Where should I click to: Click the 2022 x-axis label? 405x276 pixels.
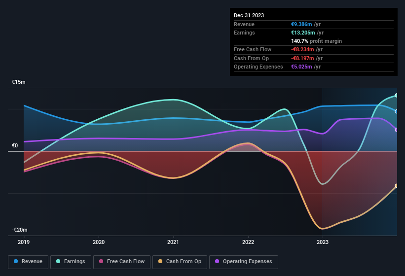(x=248, y=242)
